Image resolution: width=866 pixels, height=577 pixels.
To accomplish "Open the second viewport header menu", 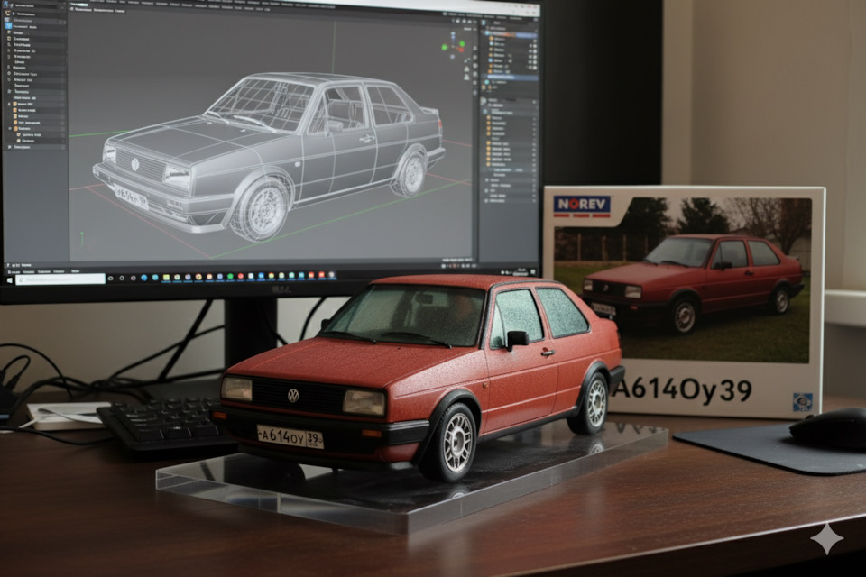I will (x=103, y=10).
